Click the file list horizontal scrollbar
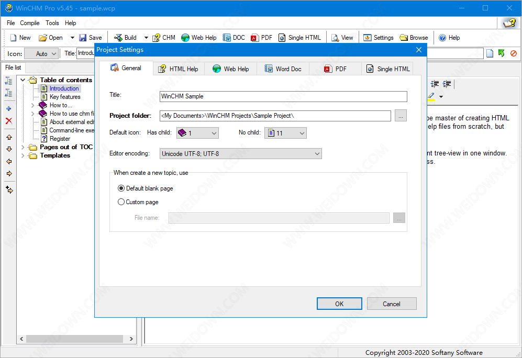 [76, 339]
